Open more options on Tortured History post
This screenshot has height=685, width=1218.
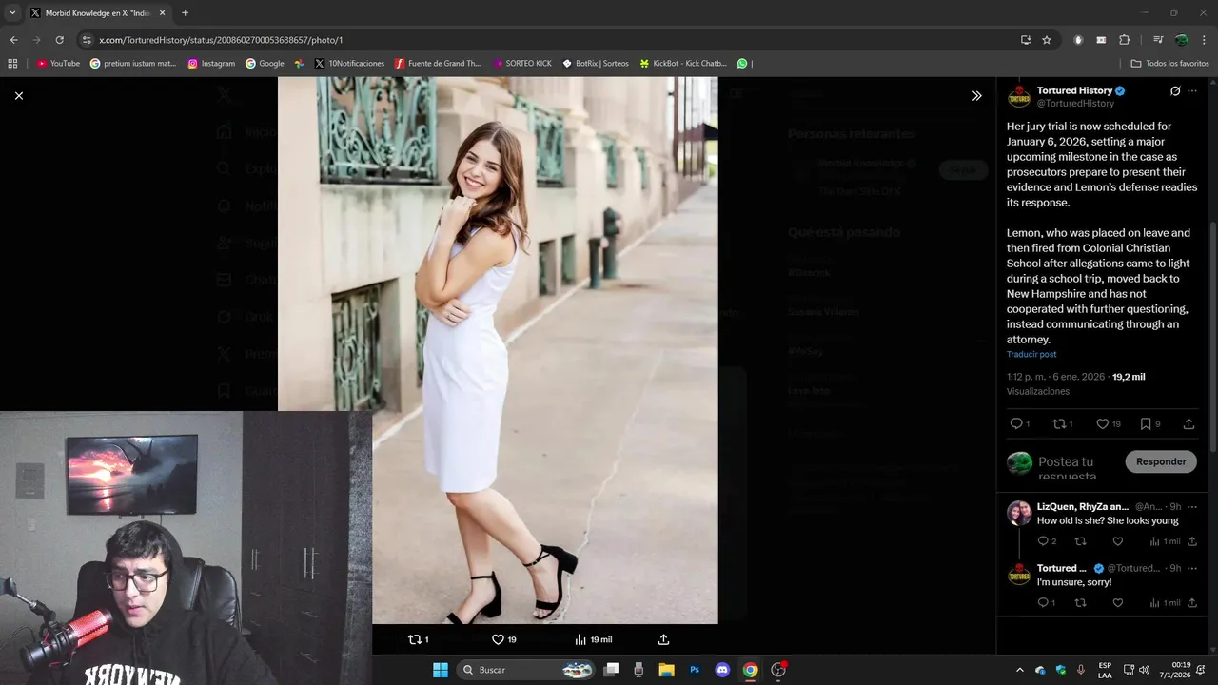(x=1192, y=91)
